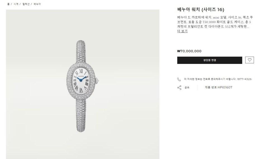270x159 pixels.
Task: Click the truncated product description paragraph
Action: (x=215, y=22)
